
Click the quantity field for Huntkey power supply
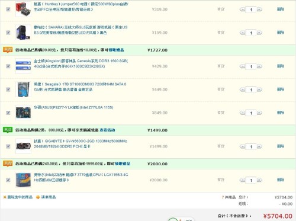(251, 9)
